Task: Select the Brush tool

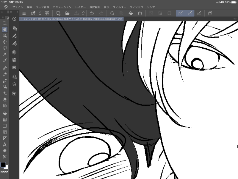Action: pos(5,81)
